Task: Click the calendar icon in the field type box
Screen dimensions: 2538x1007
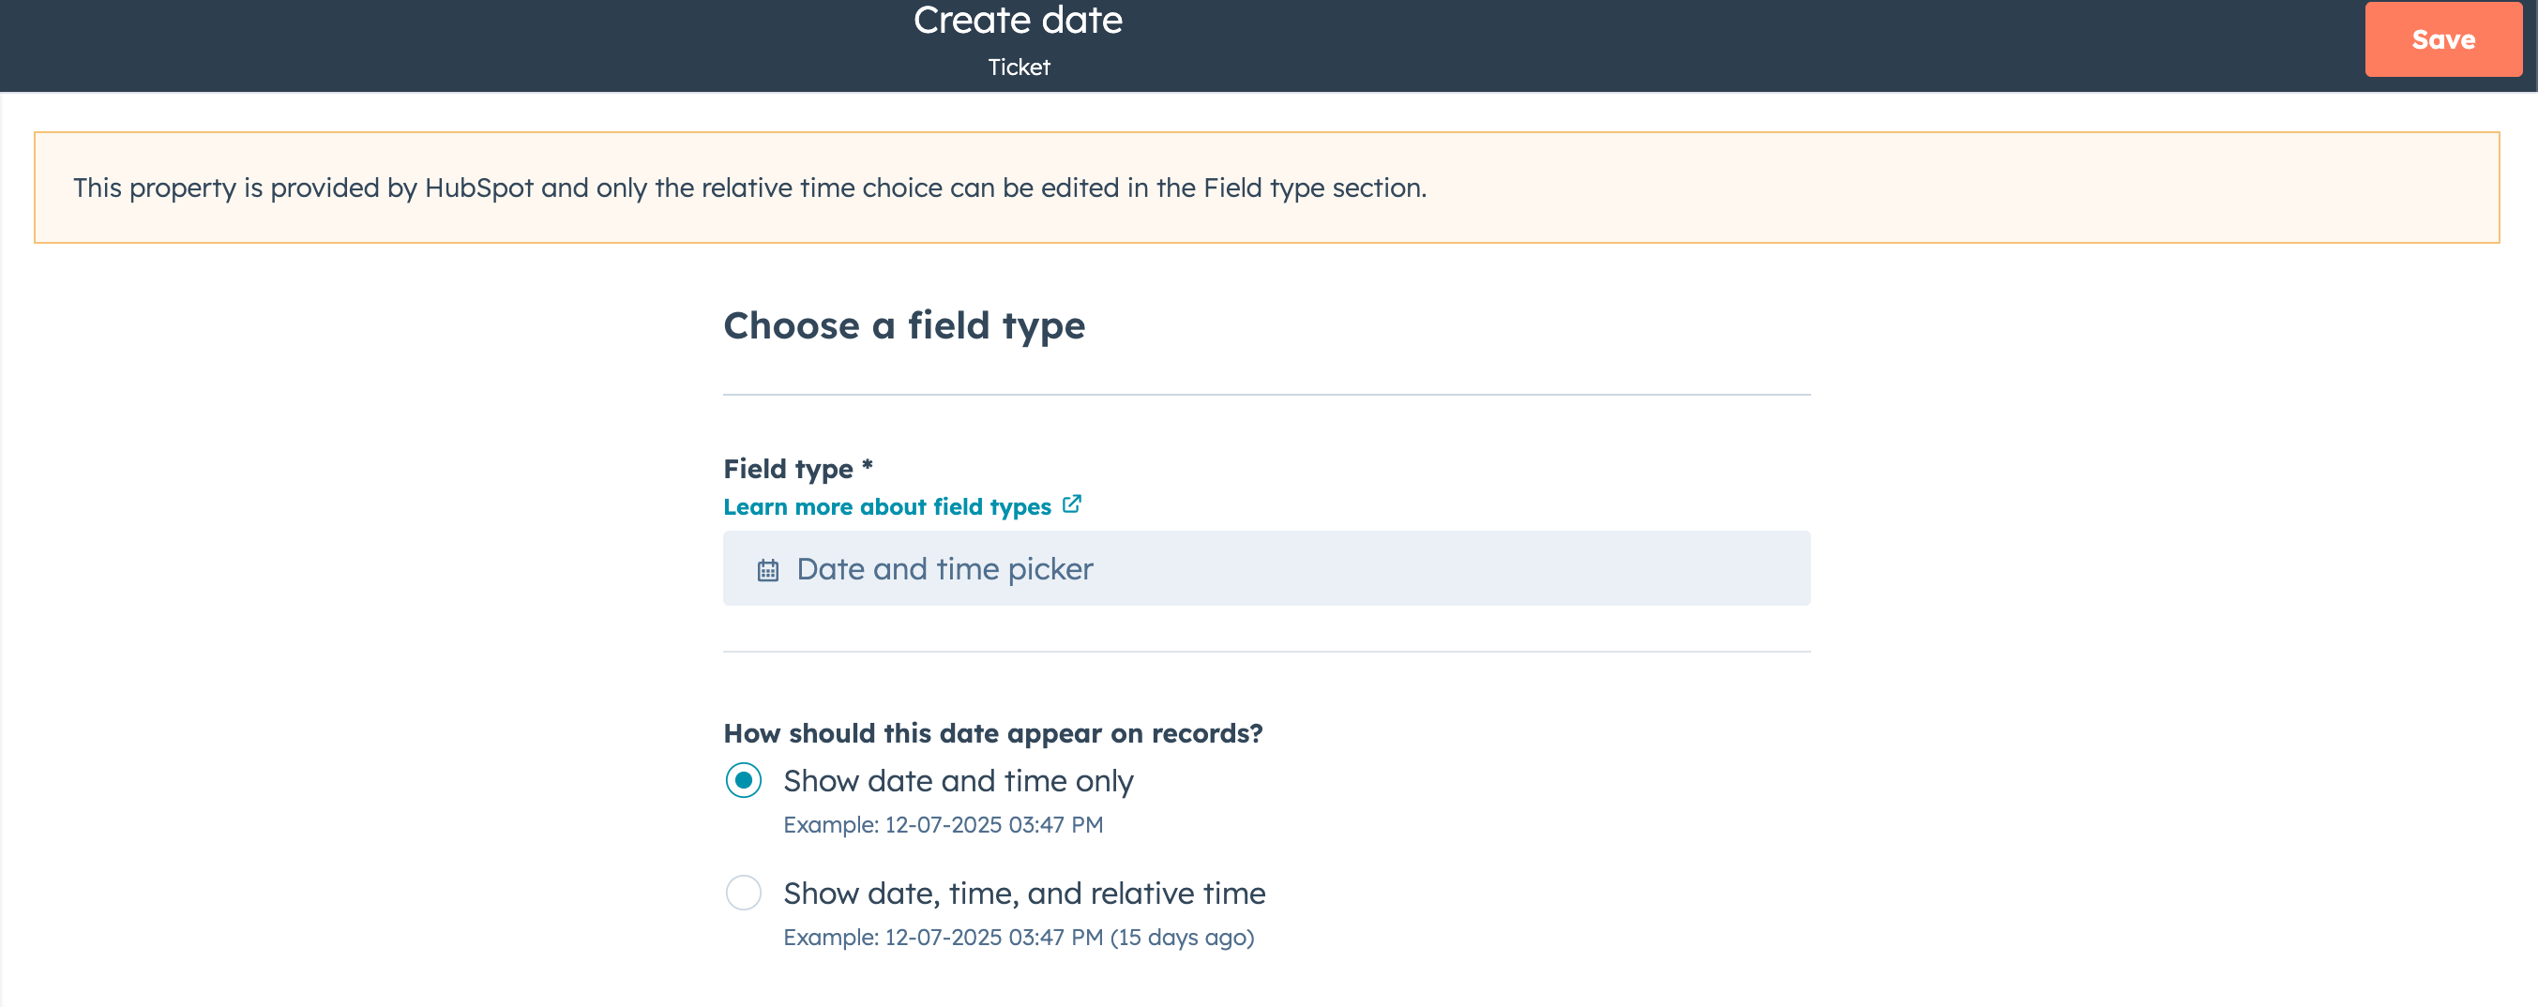Action: 767,569
